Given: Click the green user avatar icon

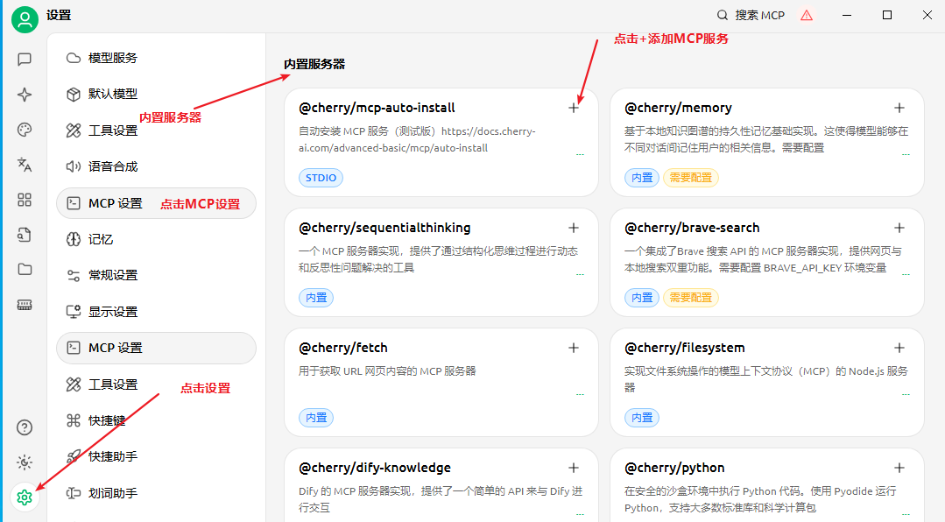Looking at the screenshot, I should [x=25, y=19].
